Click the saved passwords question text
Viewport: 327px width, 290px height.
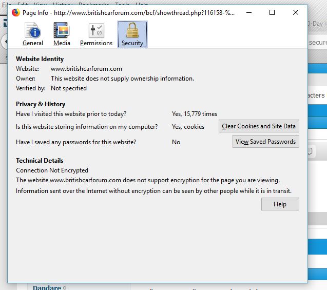coord(76,142)
